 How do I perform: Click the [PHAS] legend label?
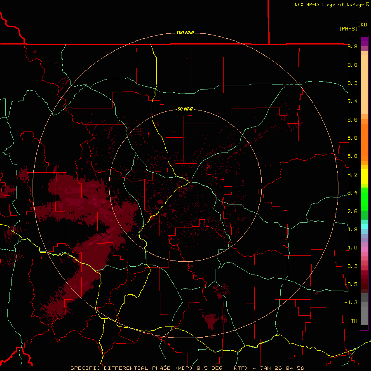pyautogui.click(x=348, y=28)
